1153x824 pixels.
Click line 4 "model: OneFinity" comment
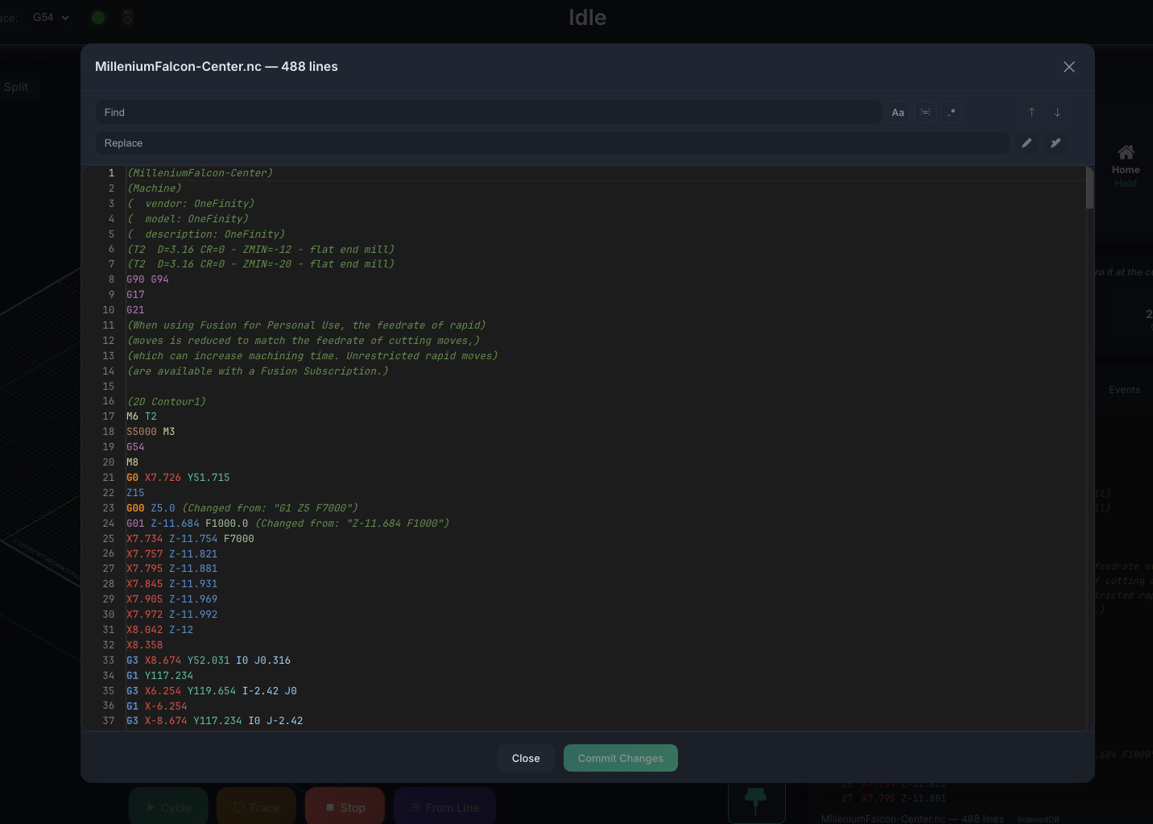click(x=188, y=219)
